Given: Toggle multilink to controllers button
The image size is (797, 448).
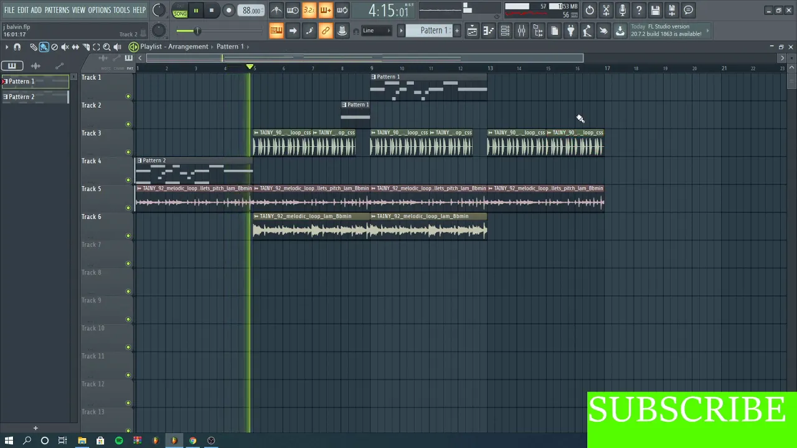Looking at the screenshot, I should click(x=342, y=30).
